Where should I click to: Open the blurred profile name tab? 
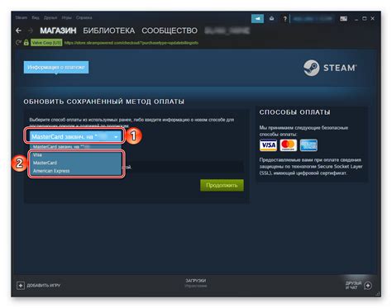point(227,31)
